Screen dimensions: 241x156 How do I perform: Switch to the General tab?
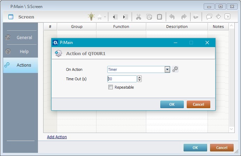click(20, 38)
